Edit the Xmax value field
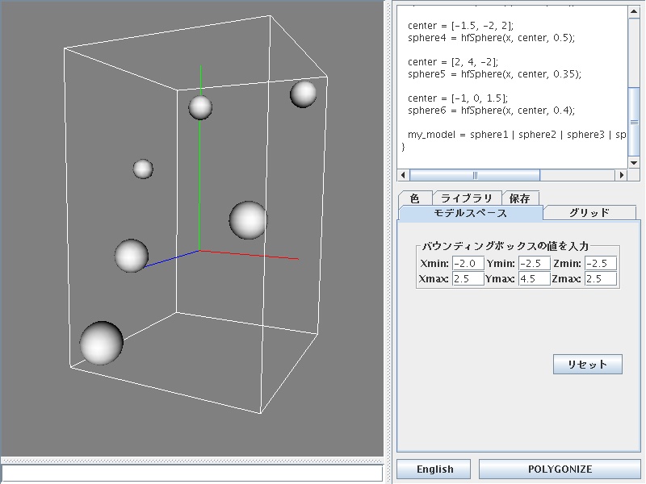Image resolution: width=646 pixels, height=484 pixels. (x=468, y=278)
